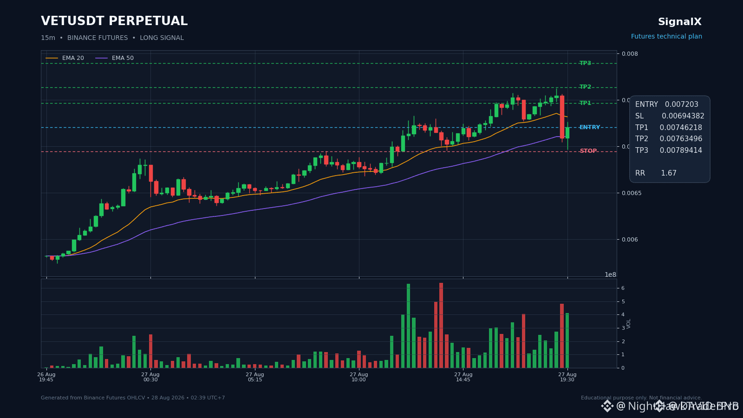
Task: Click the RR value 1.67
Action: pyautogui.click(x=669, y=173)
